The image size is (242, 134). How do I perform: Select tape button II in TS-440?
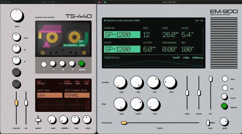coord(53,63)
